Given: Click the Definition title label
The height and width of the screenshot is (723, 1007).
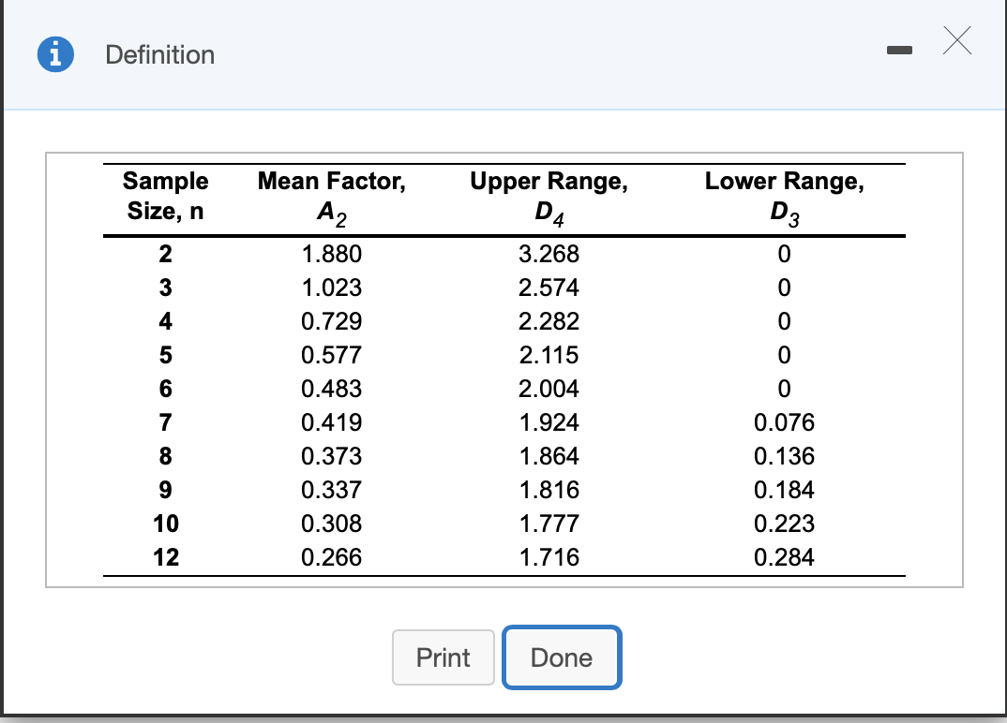Looking at the screenshot, I should [x=158, y=55].
